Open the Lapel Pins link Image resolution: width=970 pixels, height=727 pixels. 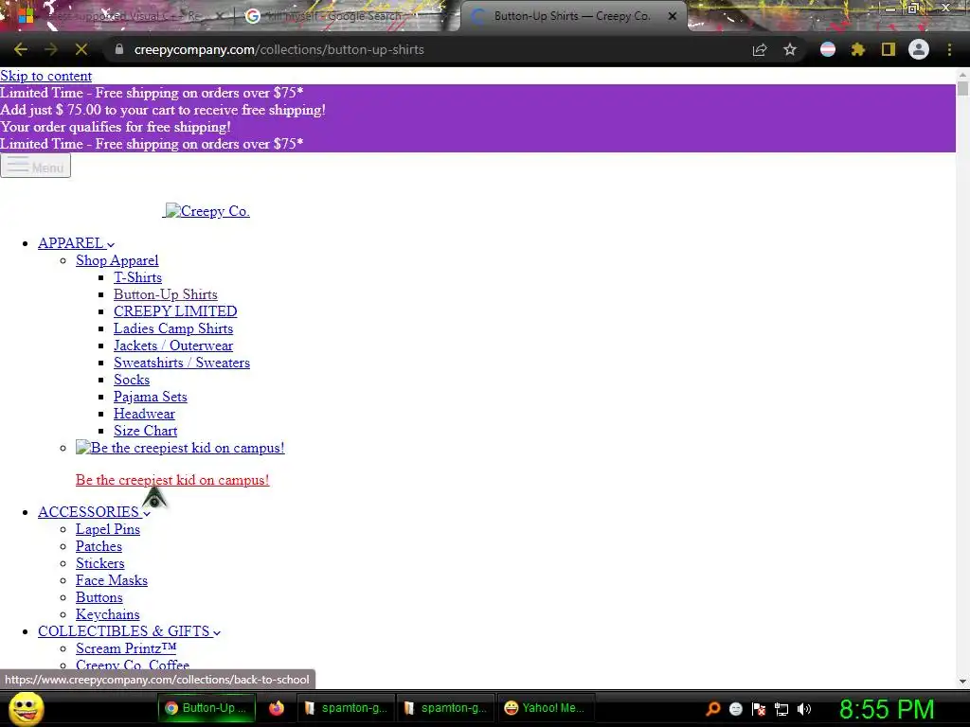tap(108, 529)
